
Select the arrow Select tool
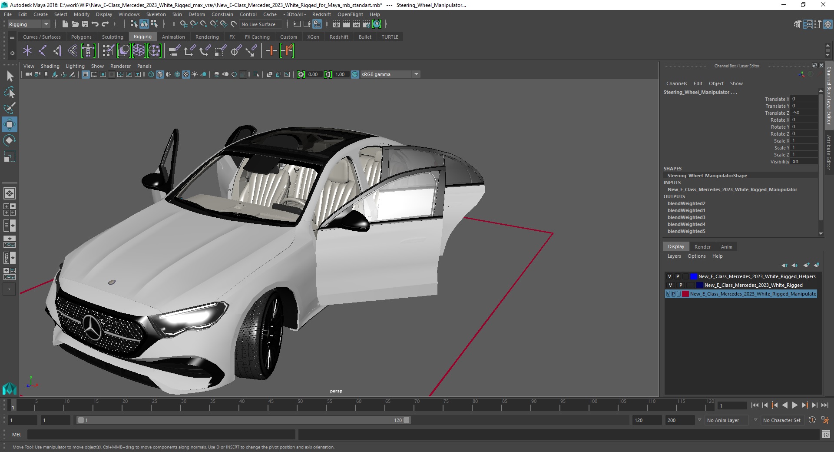click(10, 76)
